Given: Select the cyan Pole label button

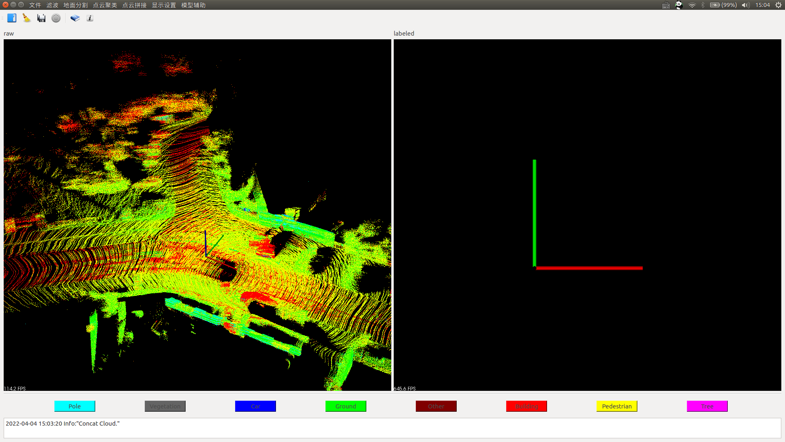Looking at the screenshot, I should [x=74, y=406].
